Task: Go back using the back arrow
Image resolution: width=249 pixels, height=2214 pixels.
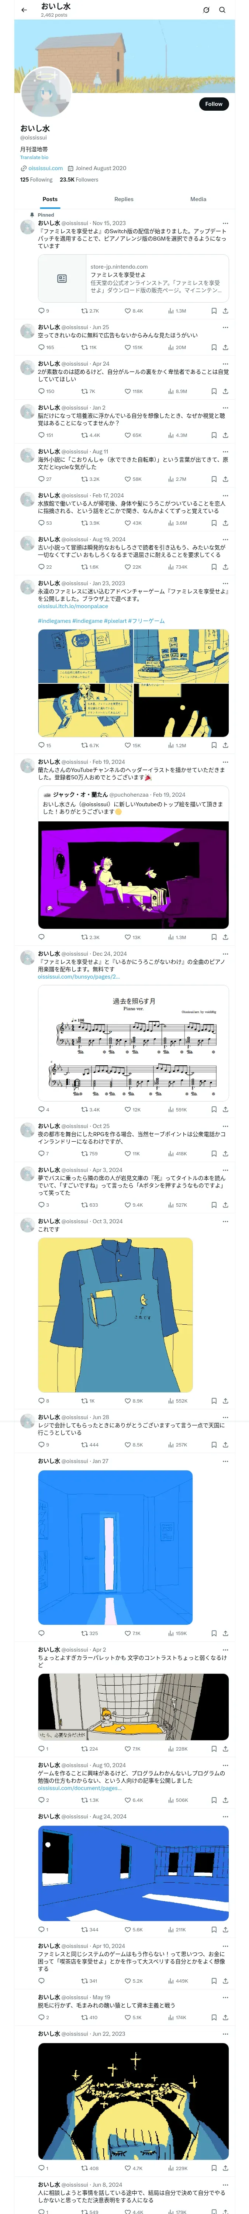Action: 24,10
